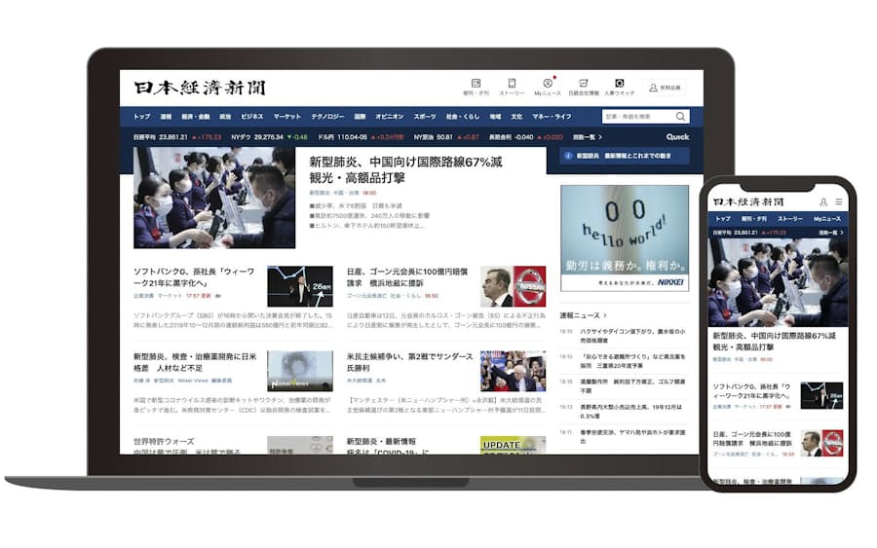Click the 新型肺炎 latest info banner
This screenshot has height=548, width=877.
coord(625,156)
